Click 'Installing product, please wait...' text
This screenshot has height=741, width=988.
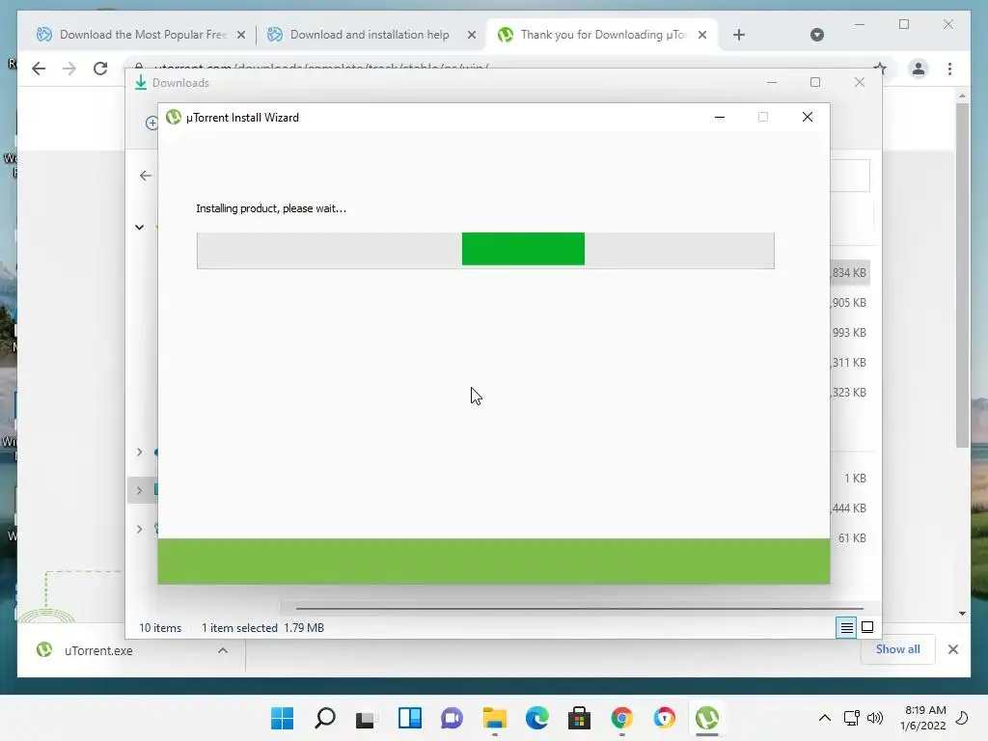point(271,208)
